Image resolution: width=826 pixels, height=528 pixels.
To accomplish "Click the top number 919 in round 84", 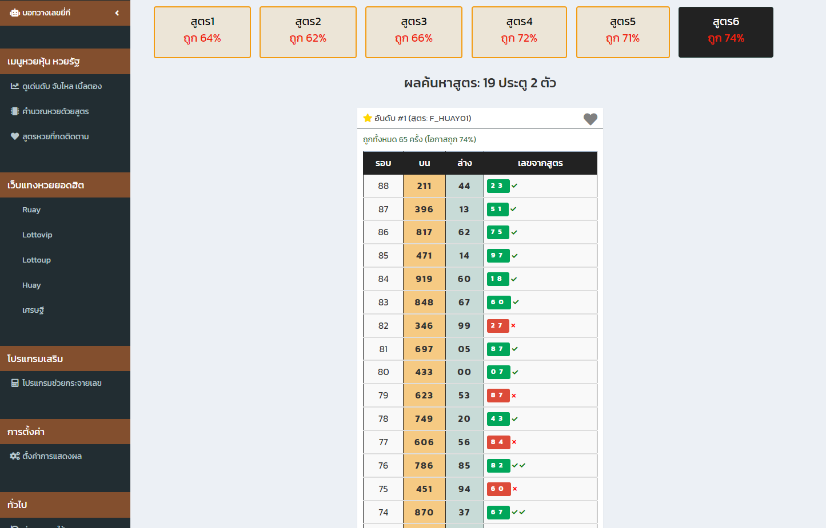I will [424, 279].
